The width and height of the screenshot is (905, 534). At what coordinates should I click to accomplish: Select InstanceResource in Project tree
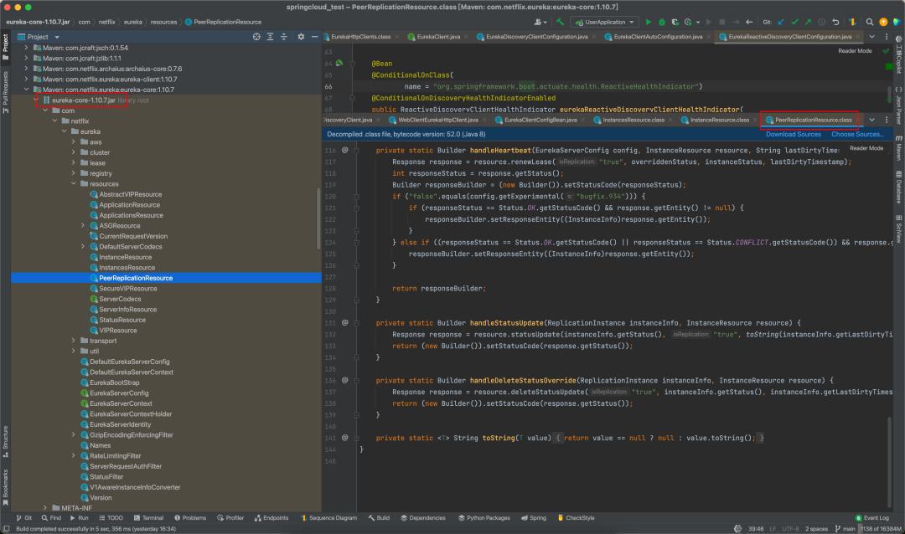[125, 257]
